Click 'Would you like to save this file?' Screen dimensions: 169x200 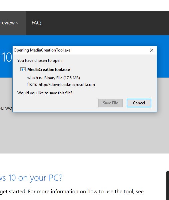[45, 93]
